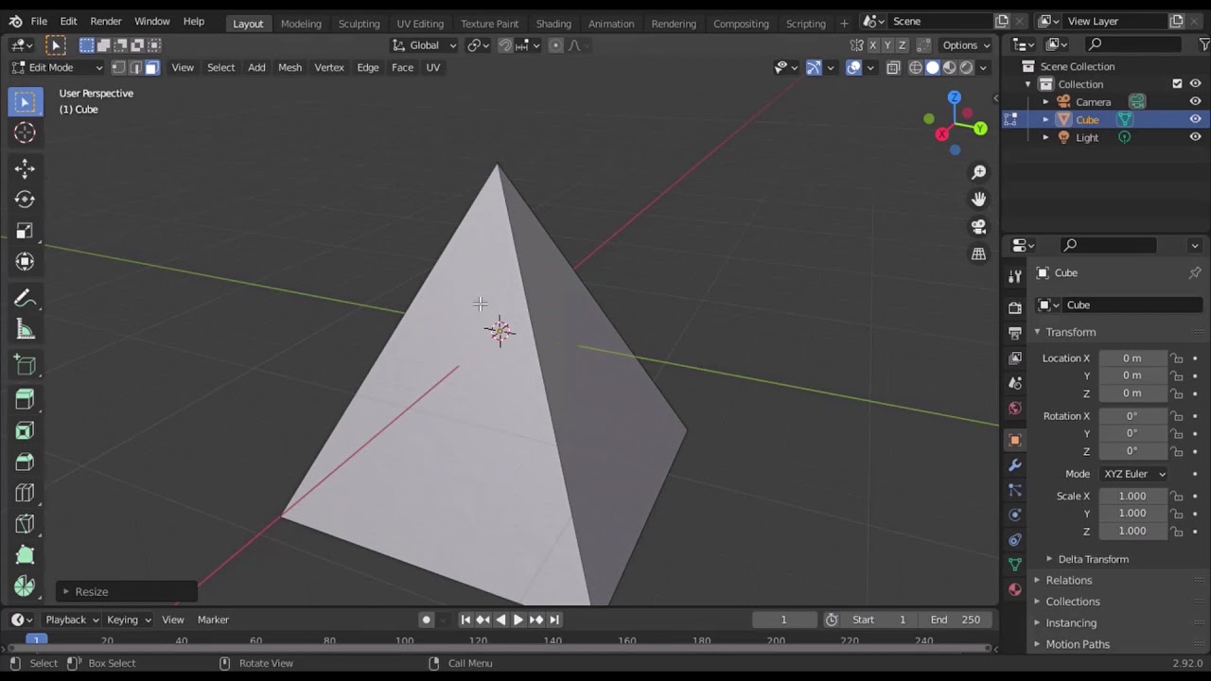Open the File menu

pos(39,21)
